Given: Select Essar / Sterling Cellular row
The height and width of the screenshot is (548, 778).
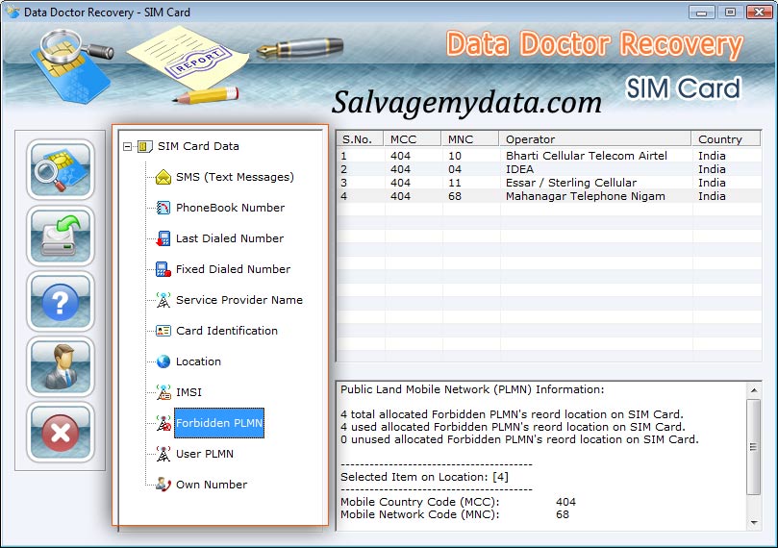Looking at the screenshot, I should point(549,183).
